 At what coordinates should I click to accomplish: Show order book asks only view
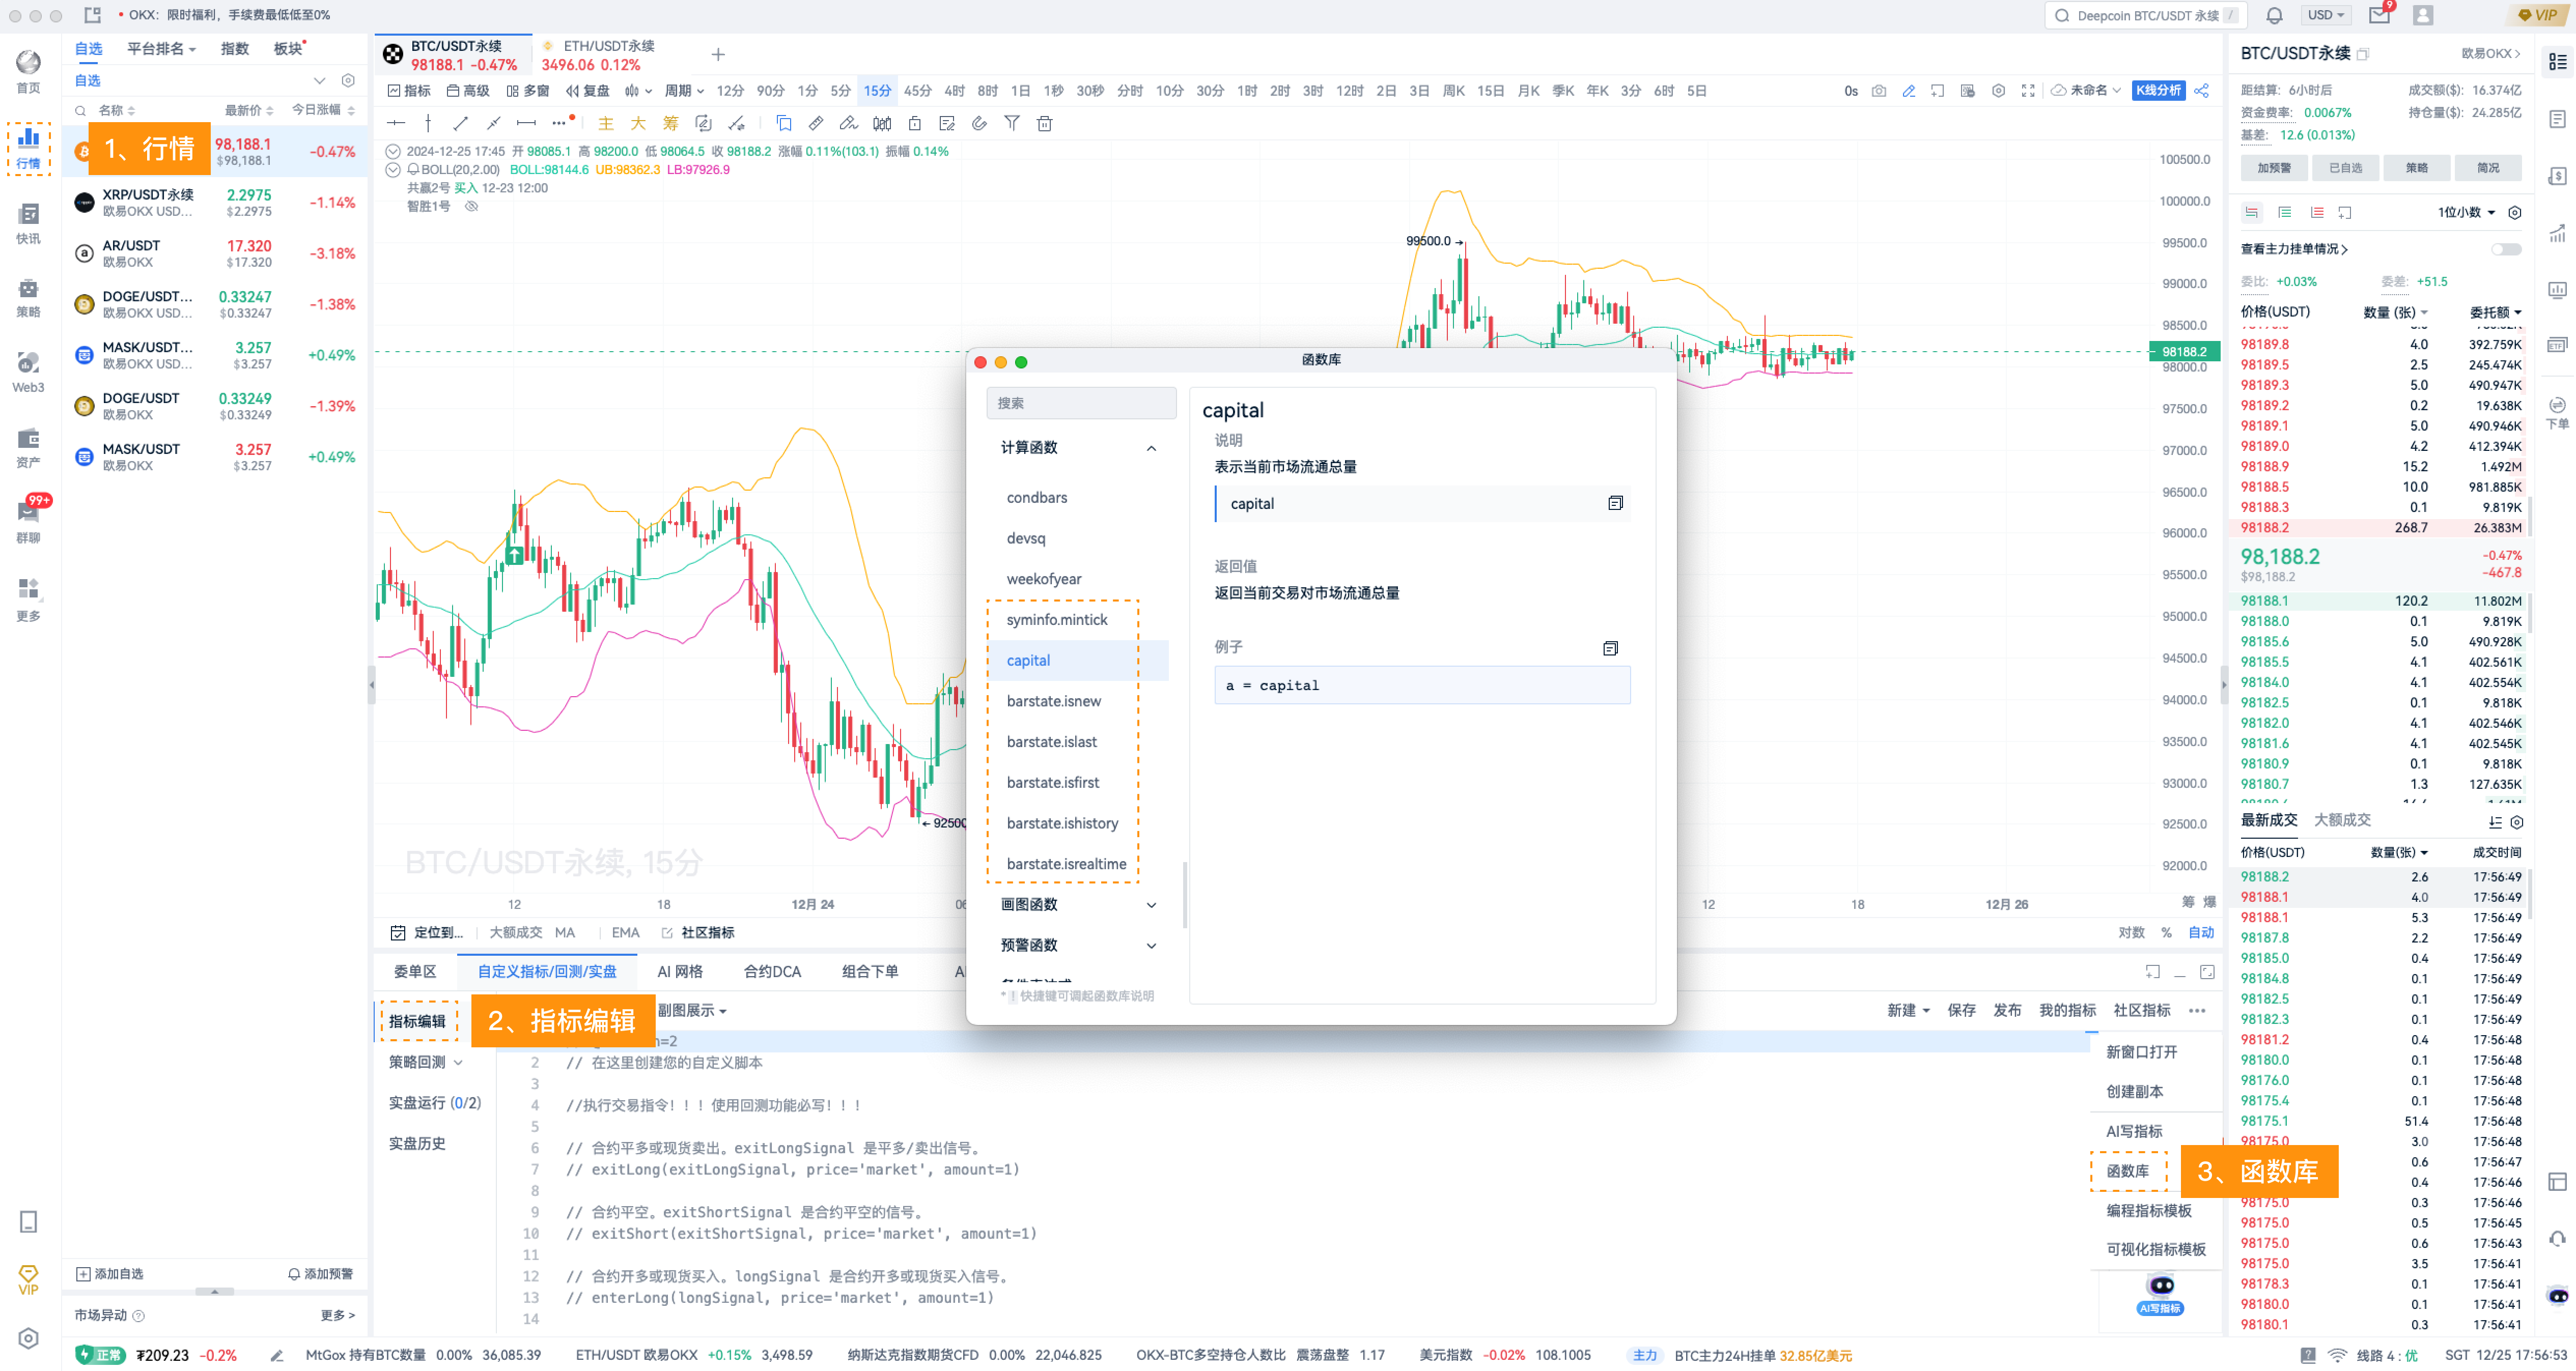2316,212
